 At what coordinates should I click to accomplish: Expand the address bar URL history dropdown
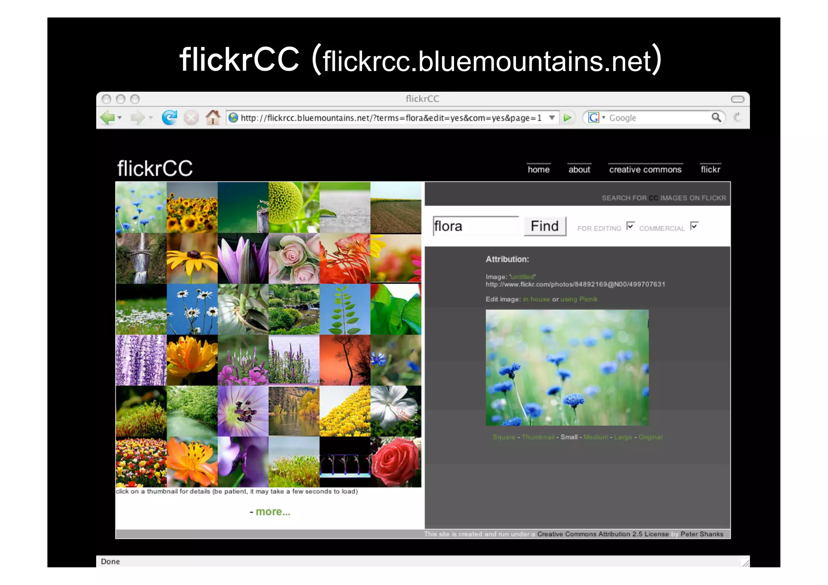(x=552, y=118)
